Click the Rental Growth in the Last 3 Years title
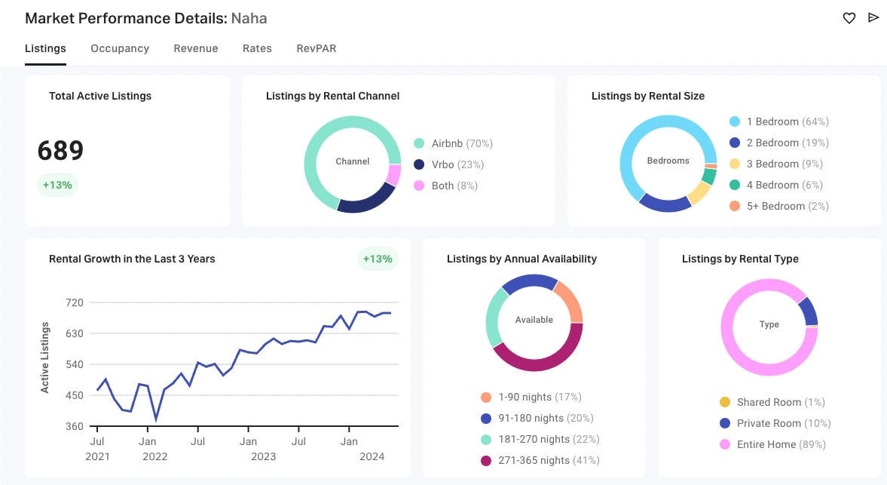 pyautogui.click(x=132, y=259)
